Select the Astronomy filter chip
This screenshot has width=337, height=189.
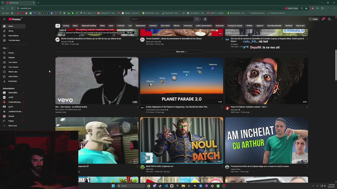188,26
